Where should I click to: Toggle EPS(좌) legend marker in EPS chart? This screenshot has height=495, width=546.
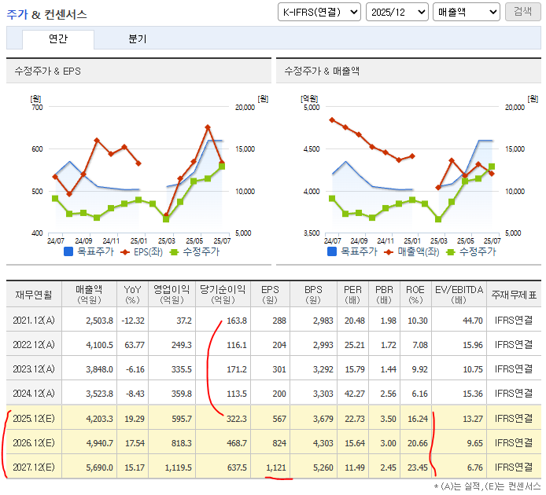point(124,252)
